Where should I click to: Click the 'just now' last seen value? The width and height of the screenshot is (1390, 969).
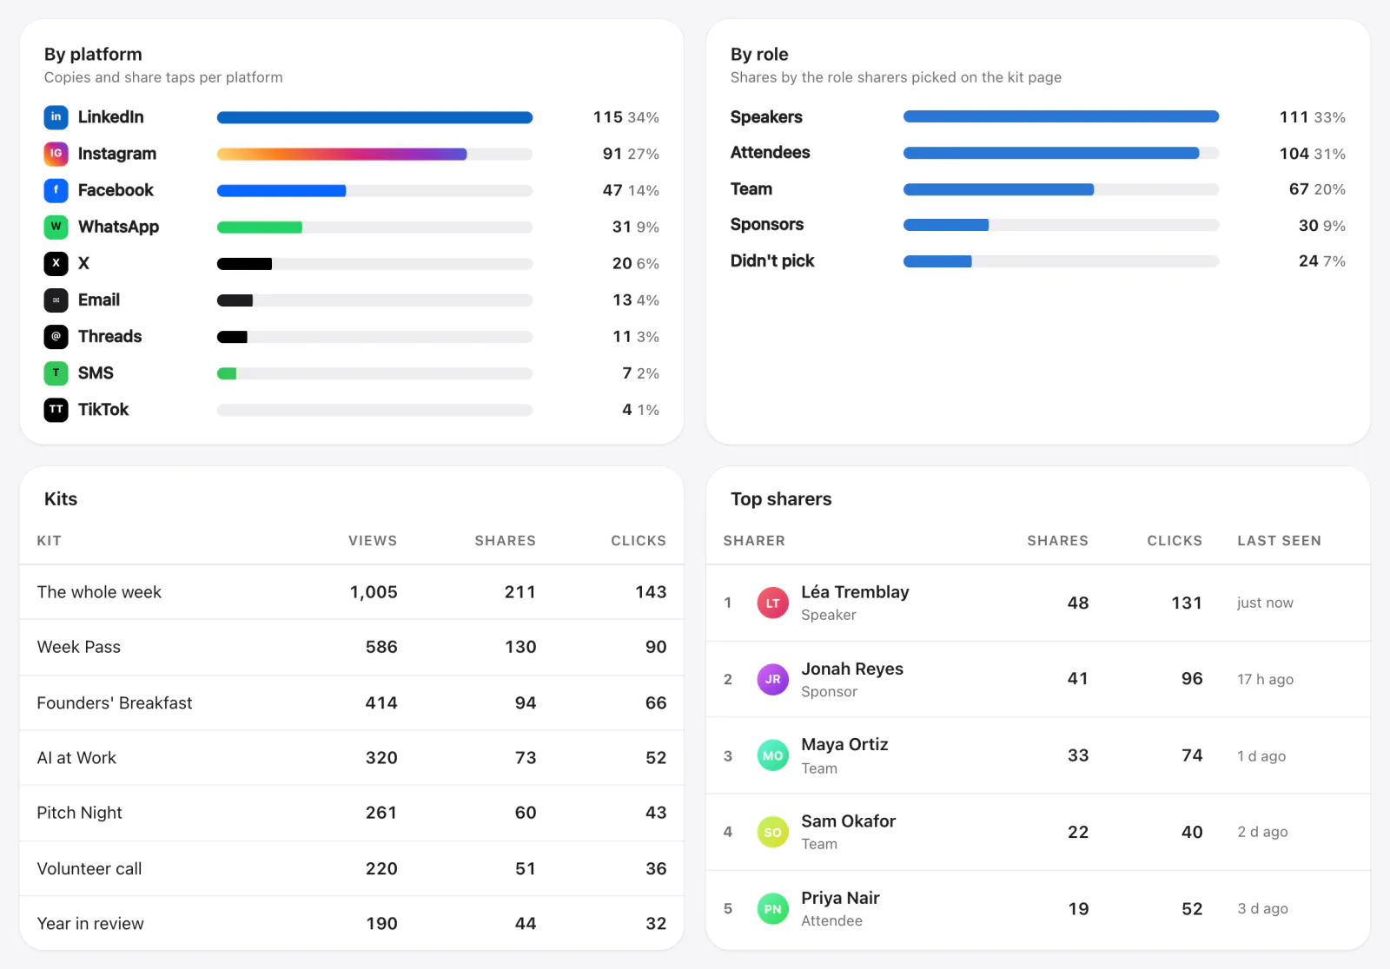[x=1265, y=603]
